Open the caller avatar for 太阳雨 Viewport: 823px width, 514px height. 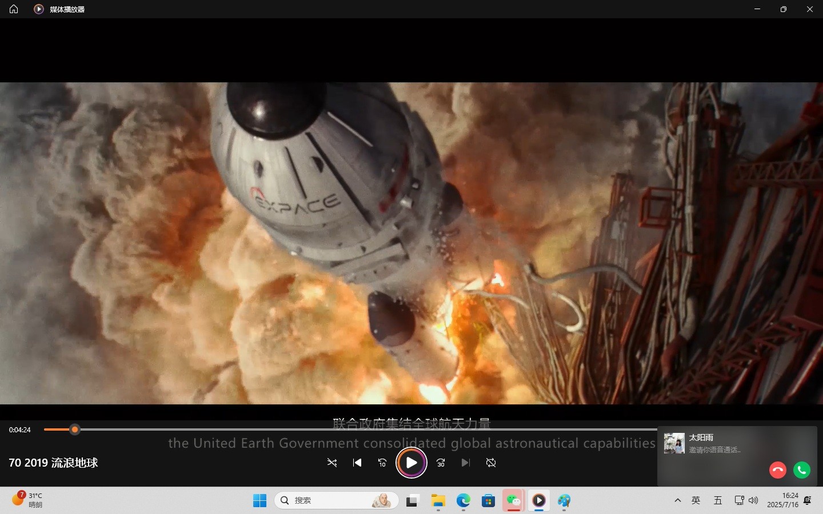point(674,443)
